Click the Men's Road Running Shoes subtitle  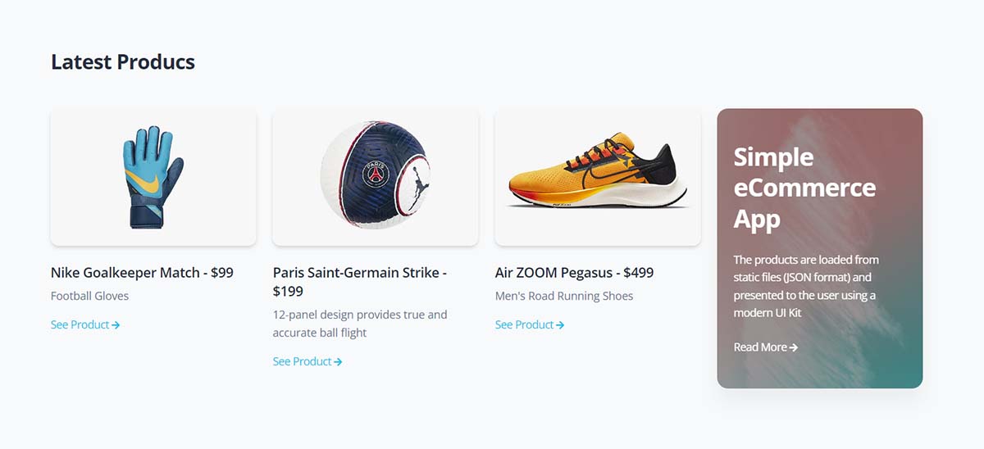[x=564, y=296]
